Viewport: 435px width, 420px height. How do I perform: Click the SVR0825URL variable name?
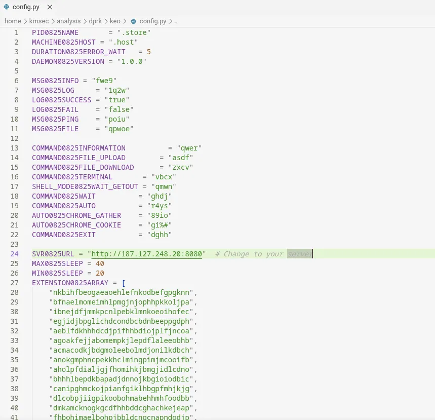(x=53, y=254)
